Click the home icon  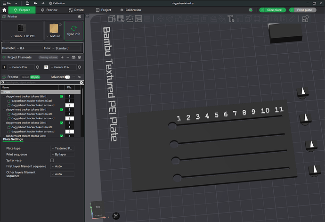[4, 10]
